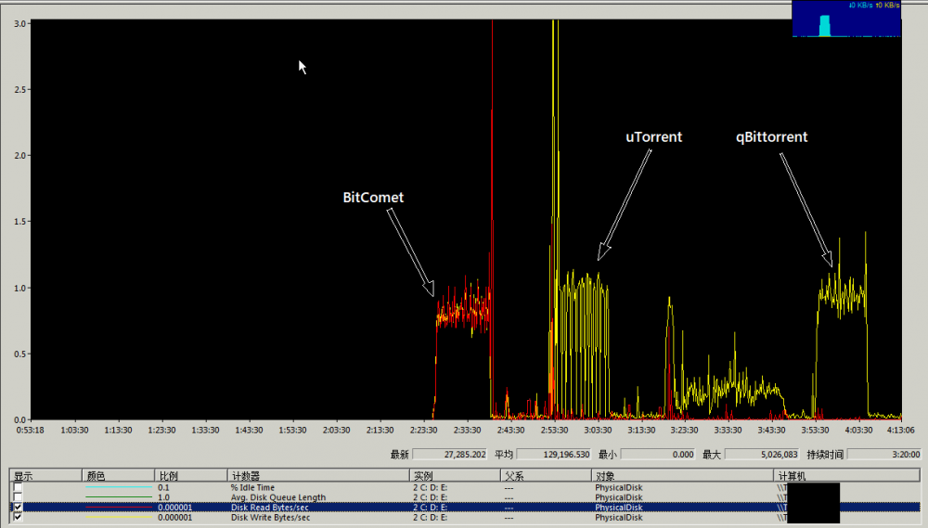The width and height of the screenshot is (928, 528).
Task: Click the 3:53:30 time axis label
Action: 815,430
